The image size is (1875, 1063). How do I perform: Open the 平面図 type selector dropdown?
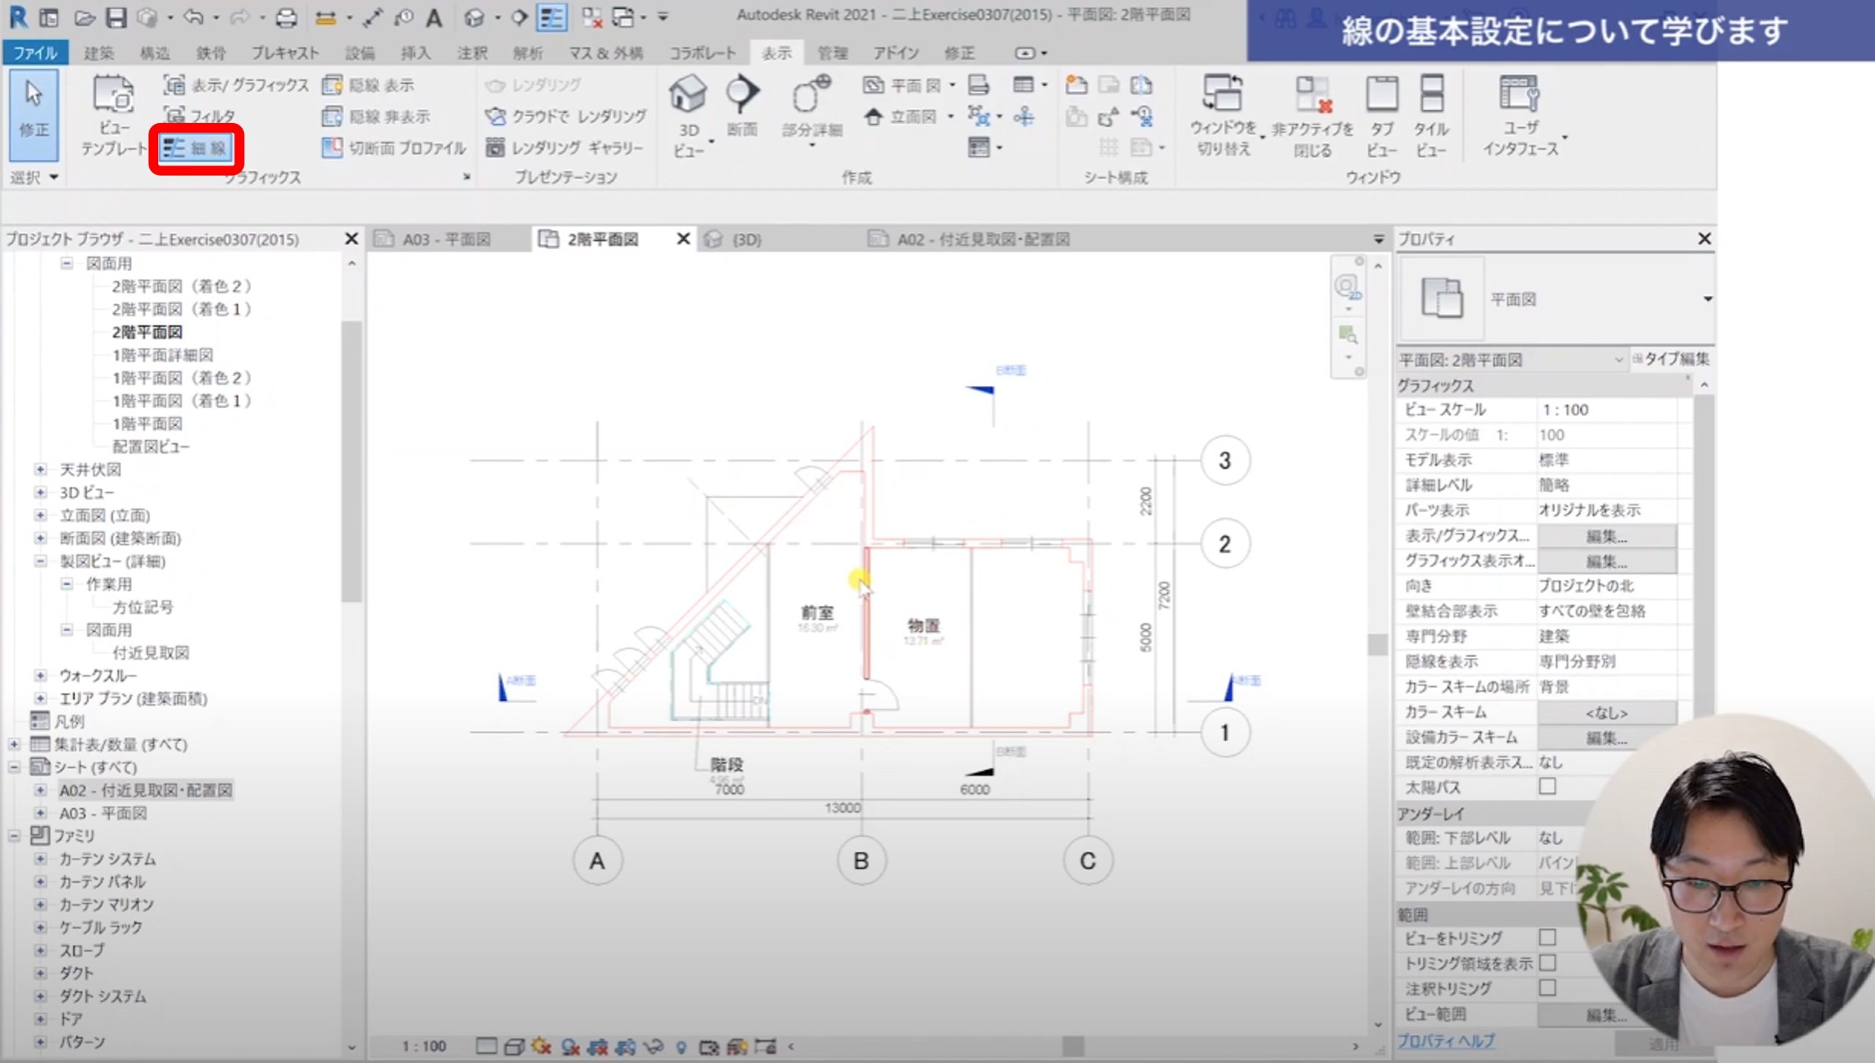point(1707,299)
